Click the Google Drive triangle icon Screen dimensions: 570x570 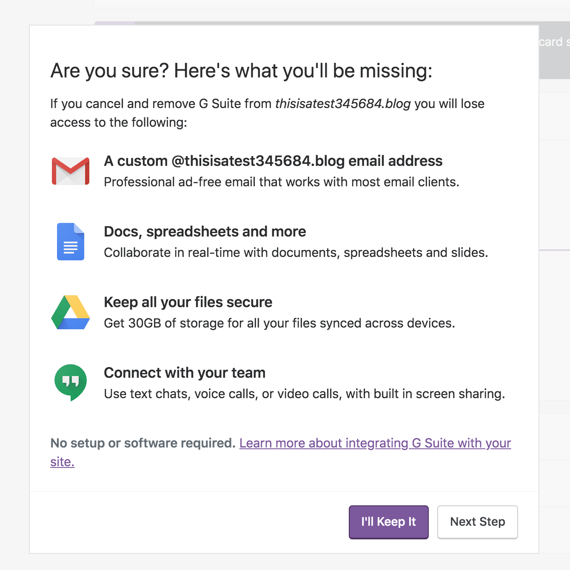[71, 313]
